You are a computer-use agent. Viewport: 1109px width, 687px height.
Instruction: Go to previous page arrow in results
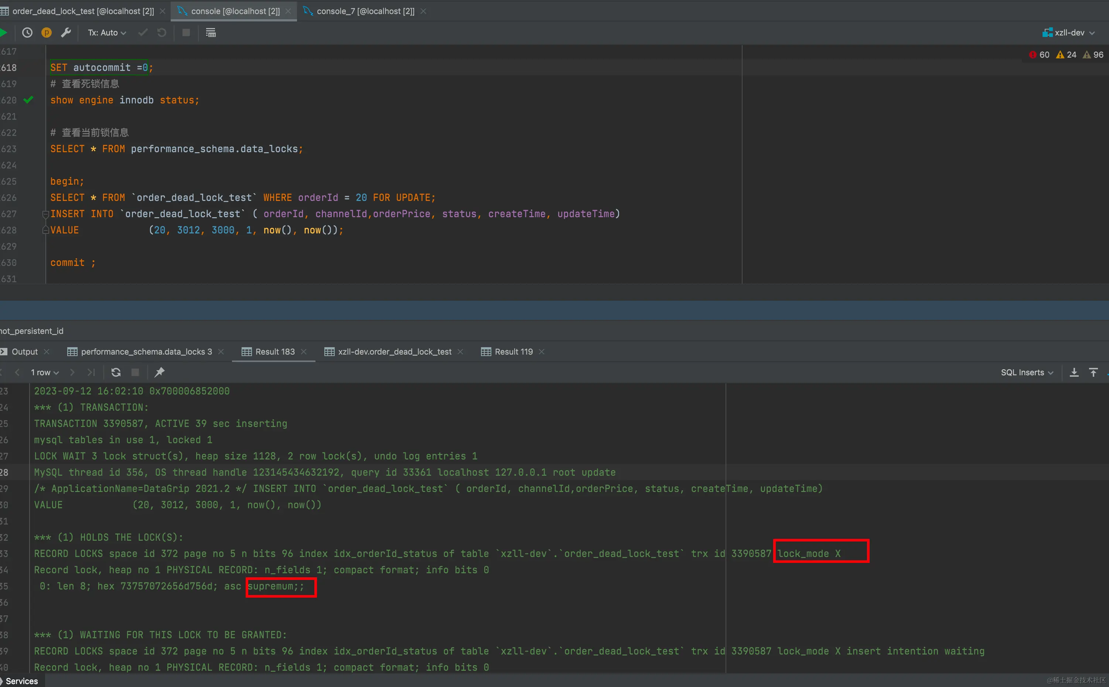[17, 372]
